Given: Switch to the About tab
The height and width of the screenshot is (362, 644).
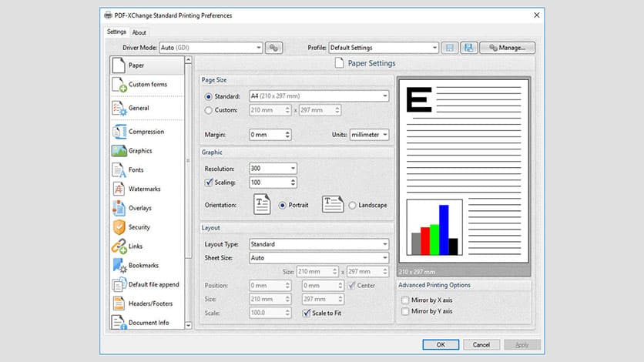Looking at the screenshot, I should pyautogui.click(x=139, y=32).
